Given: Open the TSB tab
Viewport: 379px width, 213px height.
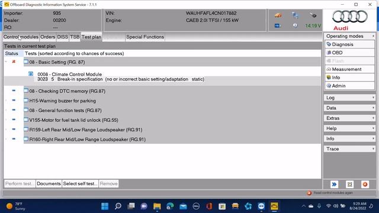Looking at the screenshot, I should [75, 37].
